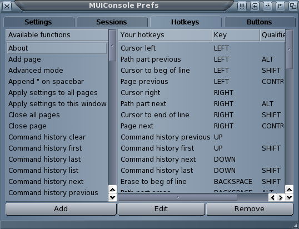Click up arrow of Available functions scrollbar

pyautogui.click(x=112, y=190)
